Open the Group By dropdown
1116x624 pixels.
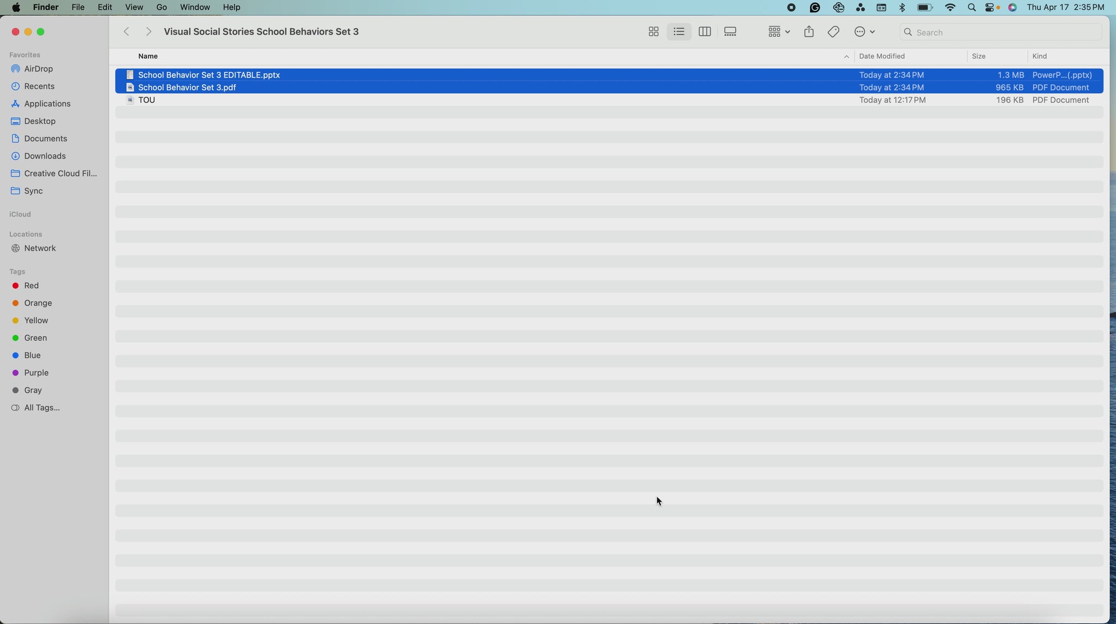click(779, 32)
